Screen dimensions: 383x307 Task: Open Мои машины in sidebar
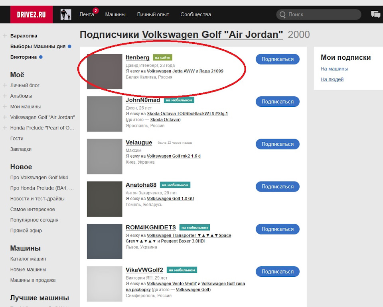pyautogui.click(x=26, y=107)
